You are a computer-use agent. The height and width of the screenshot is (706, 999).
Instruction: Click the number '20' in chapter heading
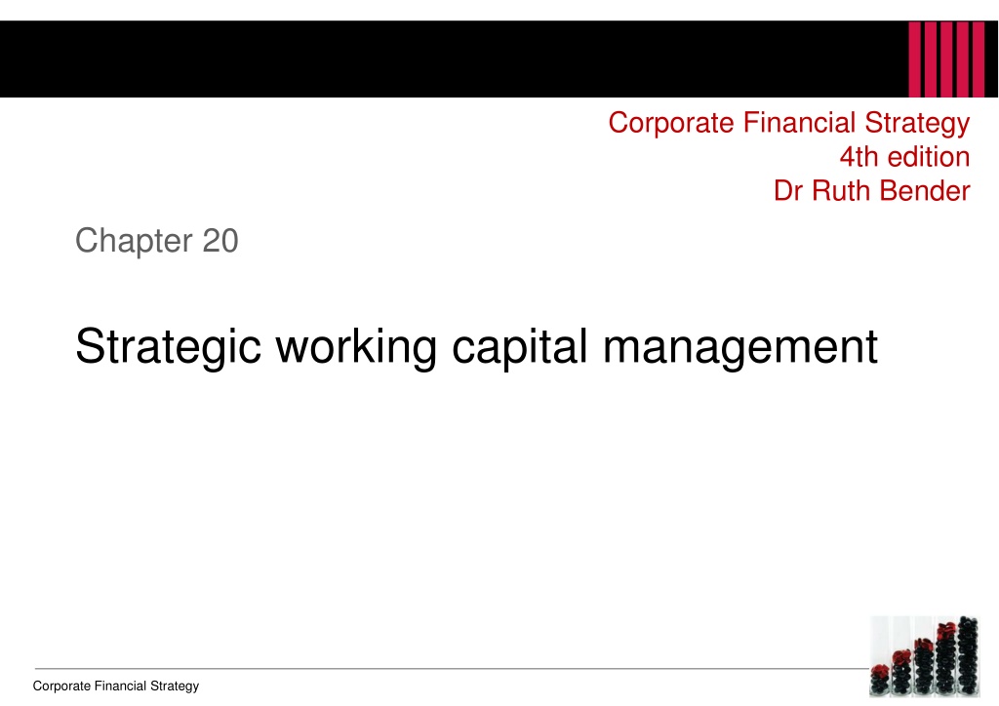220,241
